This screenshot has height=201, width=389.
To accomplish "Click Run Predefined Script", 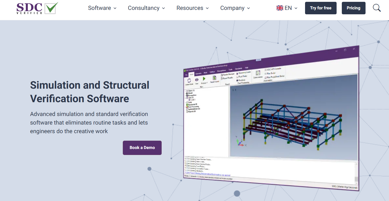I will (x=275, y=77).
